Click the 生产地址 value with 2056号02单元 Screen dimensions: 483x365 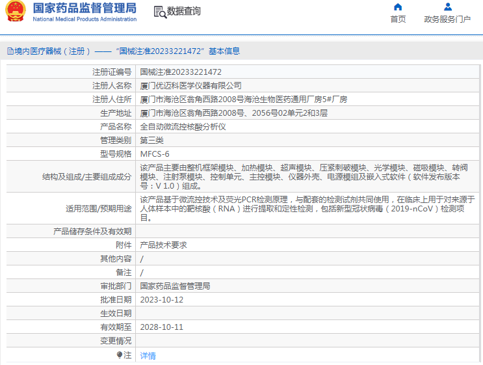pyautogui.click(x=234, y=113)
